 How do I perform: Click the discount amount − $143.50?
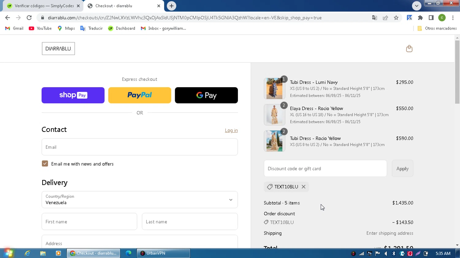point(403,222)
